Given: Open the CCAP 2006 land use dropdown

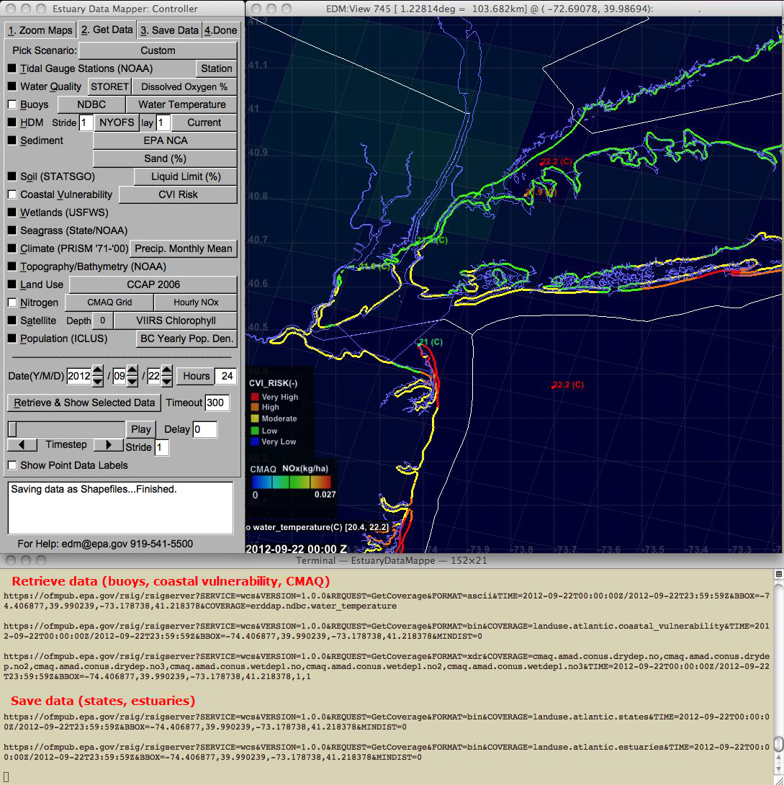Looking at the screenshot, I should 153,285.
